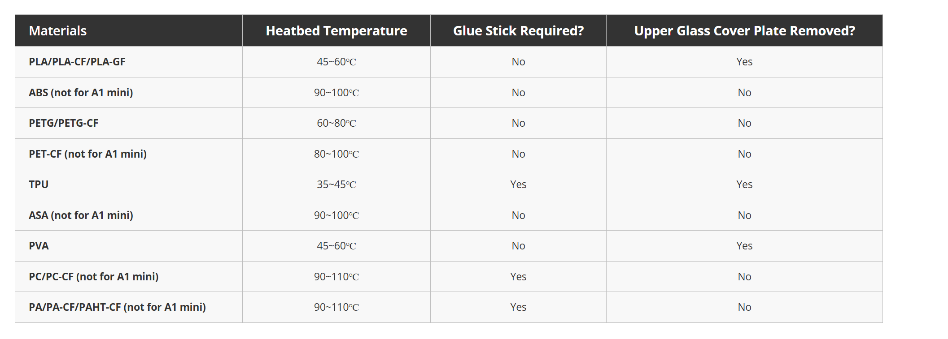Click the 80~100℃ temperature for PET-CF
Viewport: 948px width, 339px height.
[336, 154]
